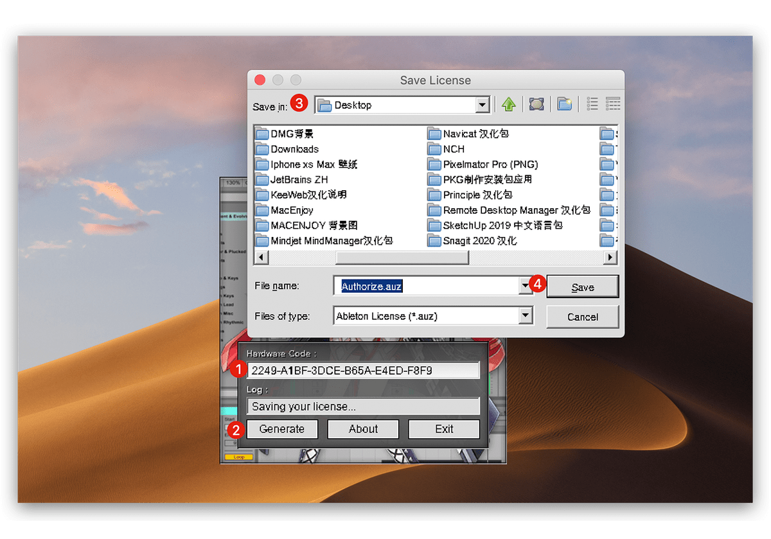Screen dimensions: 771x539
Task: Select the PKG制作安装包应用 folder name
Action: tap(488, 179)
